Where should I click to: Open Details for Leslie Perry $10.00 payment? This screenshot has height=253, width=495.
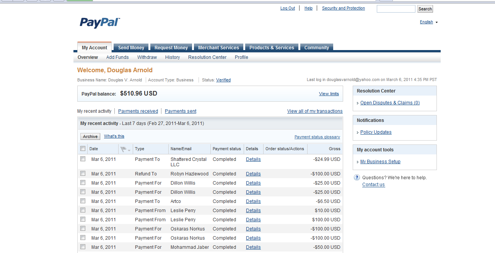click(253, 211)
